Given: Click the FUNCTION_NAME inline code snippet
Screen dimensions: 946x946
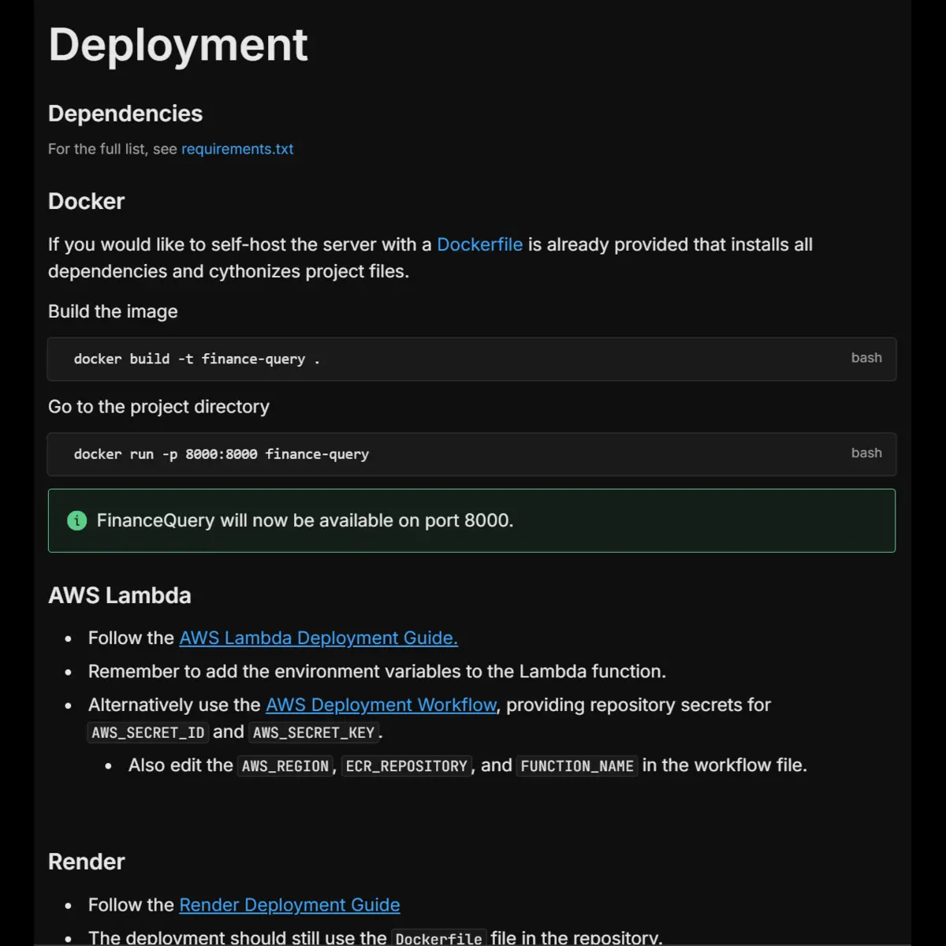Looking at the screenshot, I should click(x=576, y=765).
